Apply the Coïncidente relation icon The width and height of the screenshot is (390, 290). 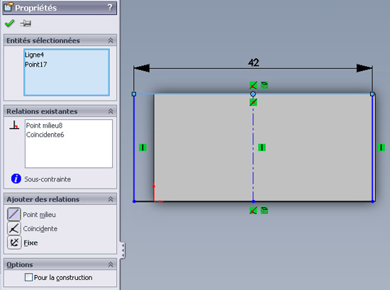coord(14,228)
